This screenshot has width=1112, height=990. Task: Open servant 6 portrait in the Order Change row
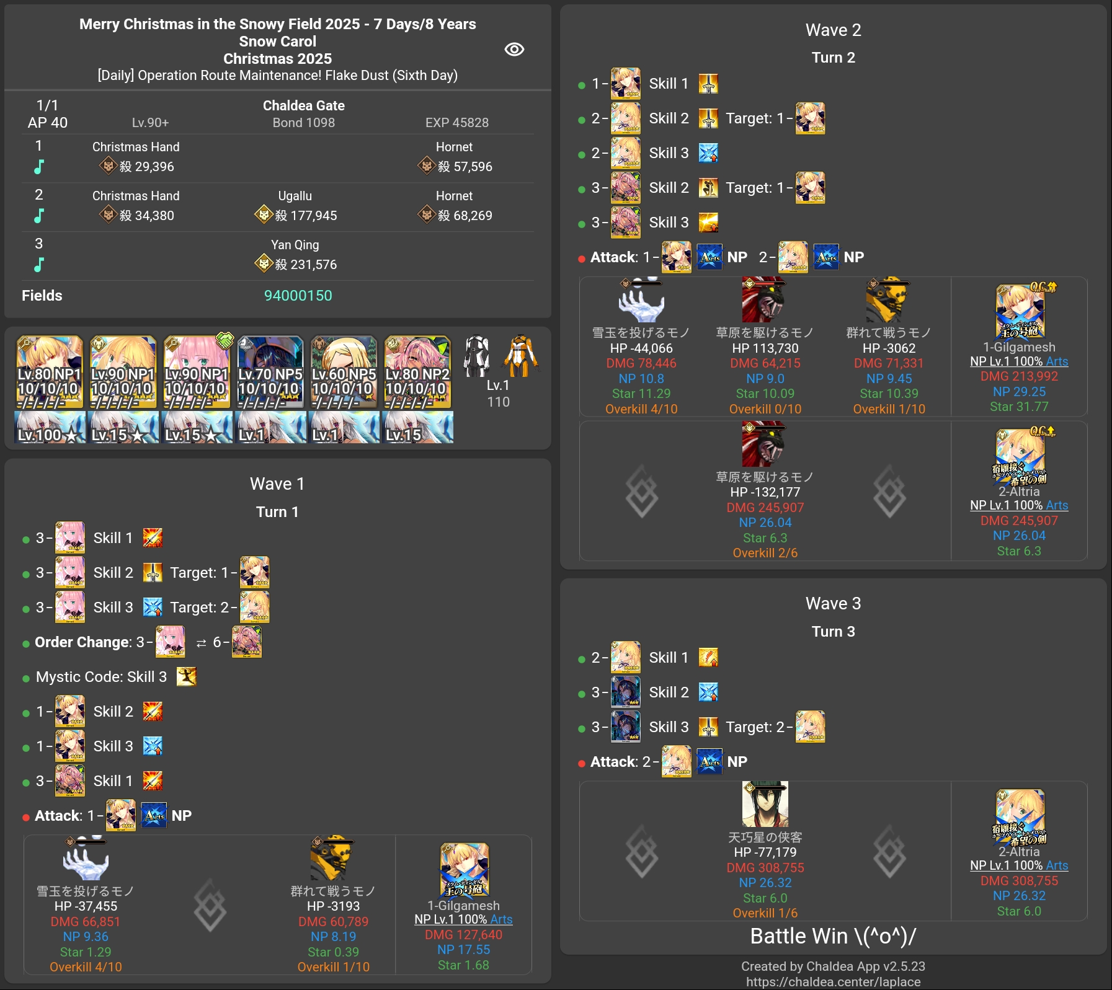click(x=247, y=642)
